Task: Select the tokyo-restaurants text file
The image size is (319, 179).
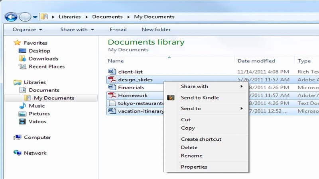Action: pyautogui.click(x=141, y=103)
